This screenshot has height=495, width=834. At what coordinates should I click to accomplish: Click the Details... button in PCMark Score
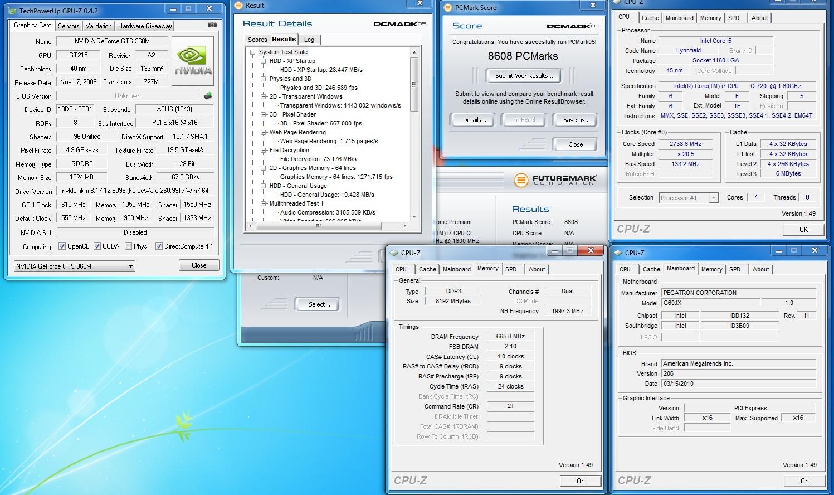[475, 120]
